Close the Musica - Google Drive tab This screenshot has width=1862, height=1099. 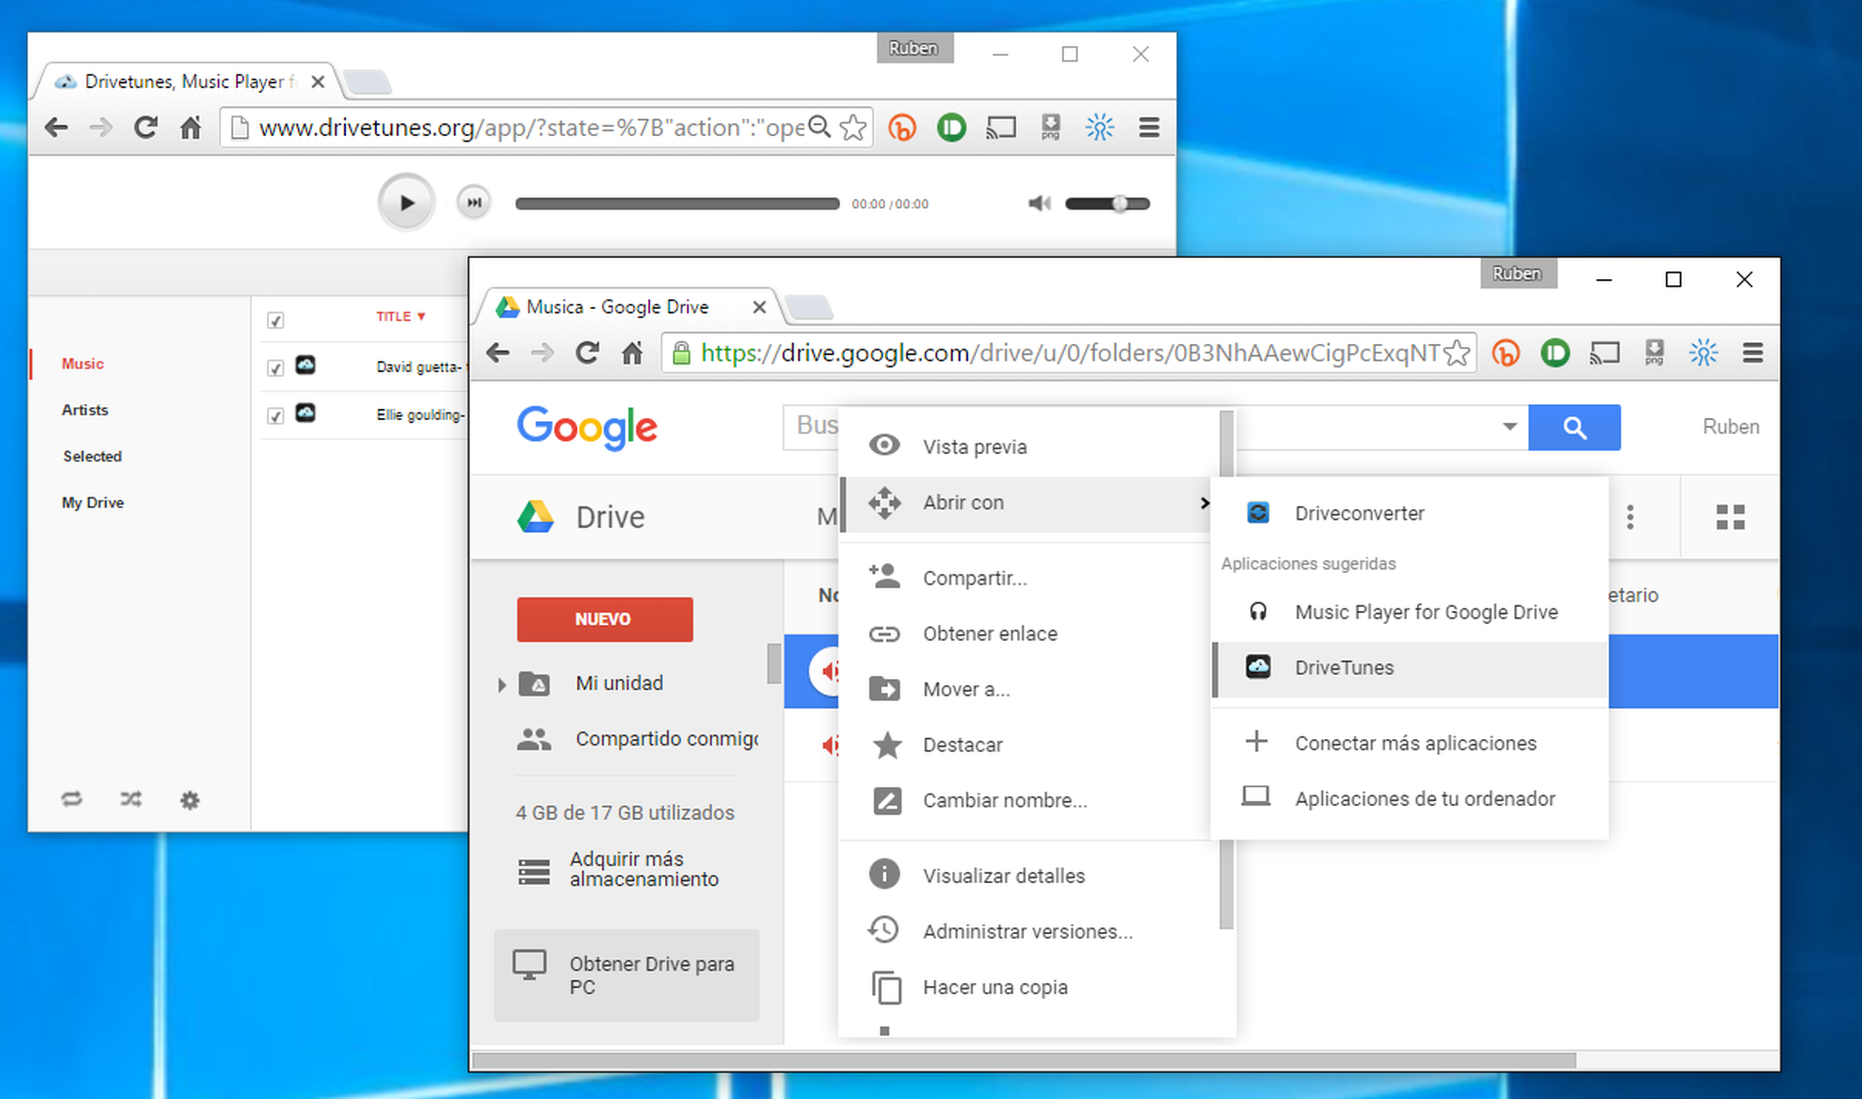pyautogui.click(x=759, y=307)
